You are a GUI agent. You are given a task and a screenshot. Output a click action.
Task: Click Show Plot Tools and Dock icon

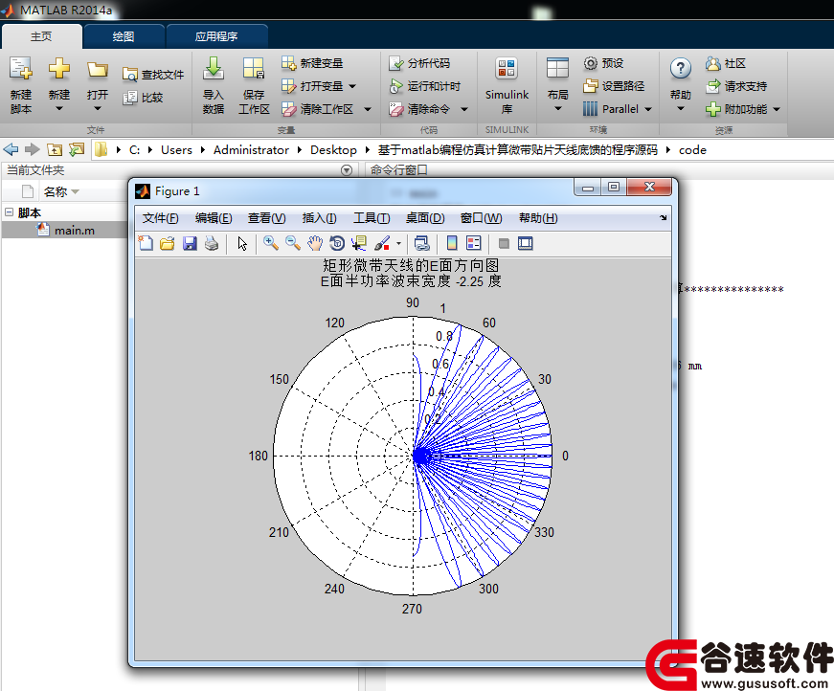526,243
